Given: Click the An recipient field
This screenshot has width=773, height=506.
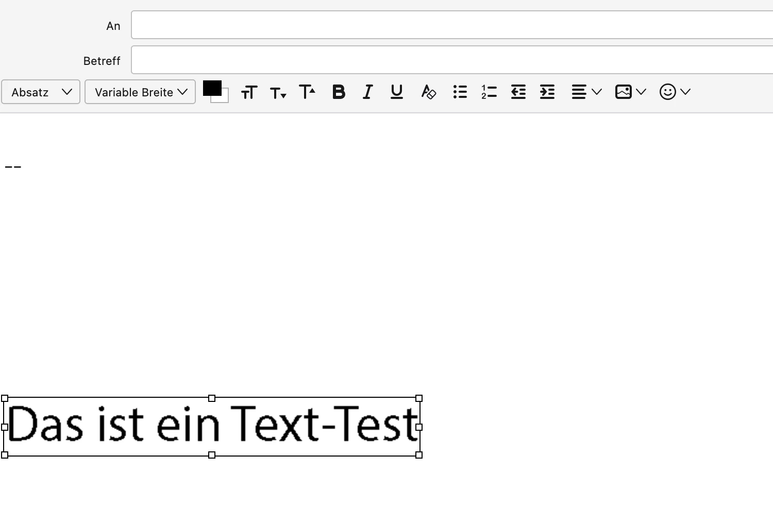Looking at the screenshot, I should 452,25.
